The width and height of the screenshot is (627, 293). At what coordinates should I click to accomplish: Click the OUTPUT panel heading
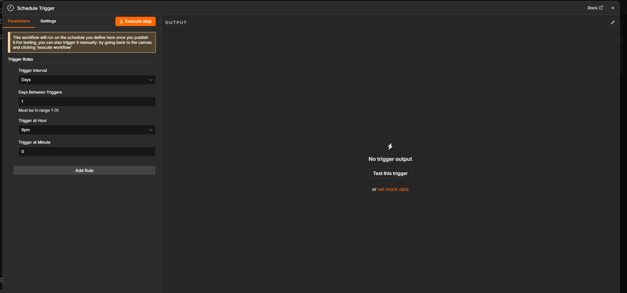coord(176,22)
